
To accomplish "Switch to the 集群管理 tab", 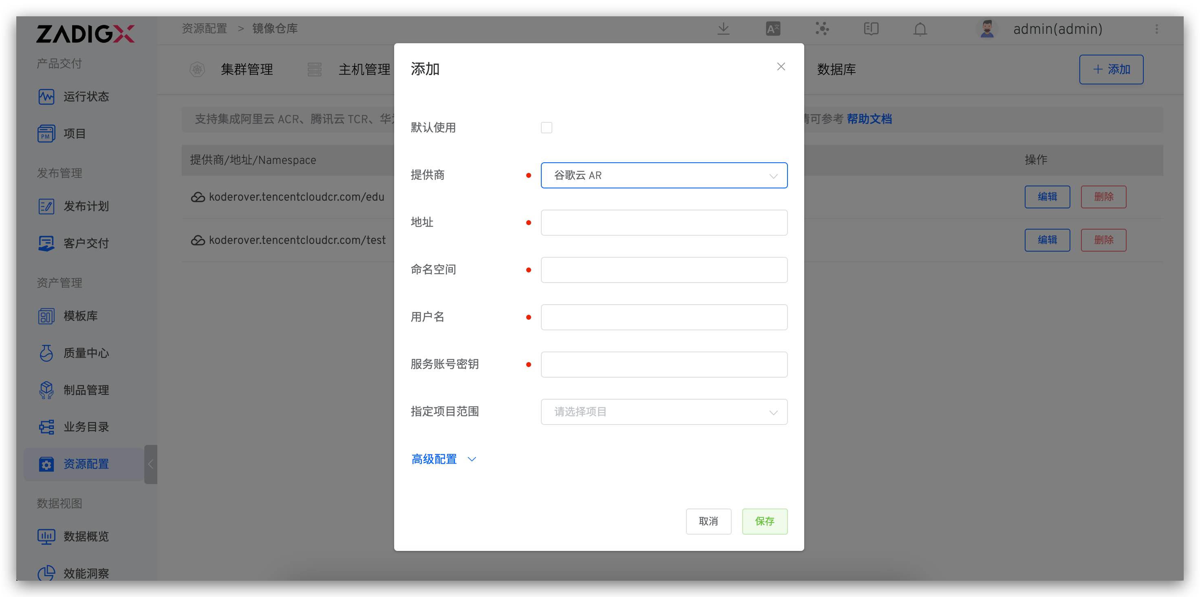I will [247, 69].
